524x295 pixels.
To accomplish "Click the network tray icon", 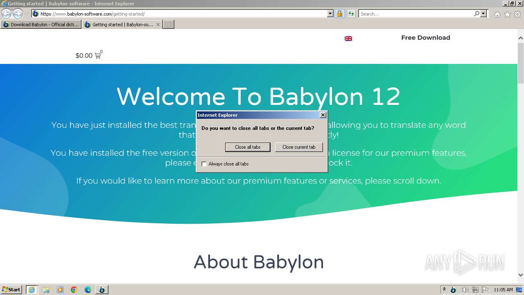I will click(x=475, y=290).
